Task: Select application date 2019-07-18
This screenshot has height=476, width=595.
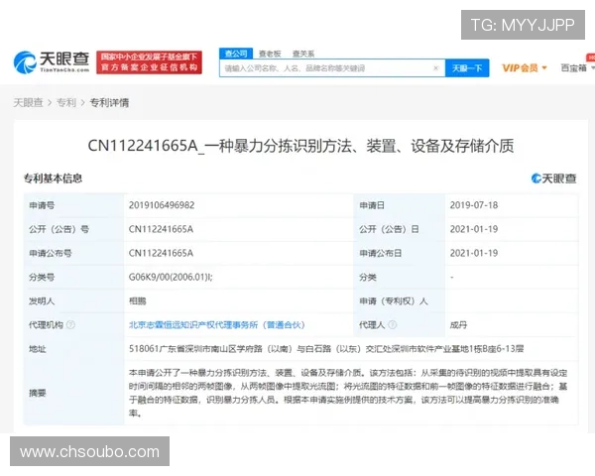Action: point(474,205)
